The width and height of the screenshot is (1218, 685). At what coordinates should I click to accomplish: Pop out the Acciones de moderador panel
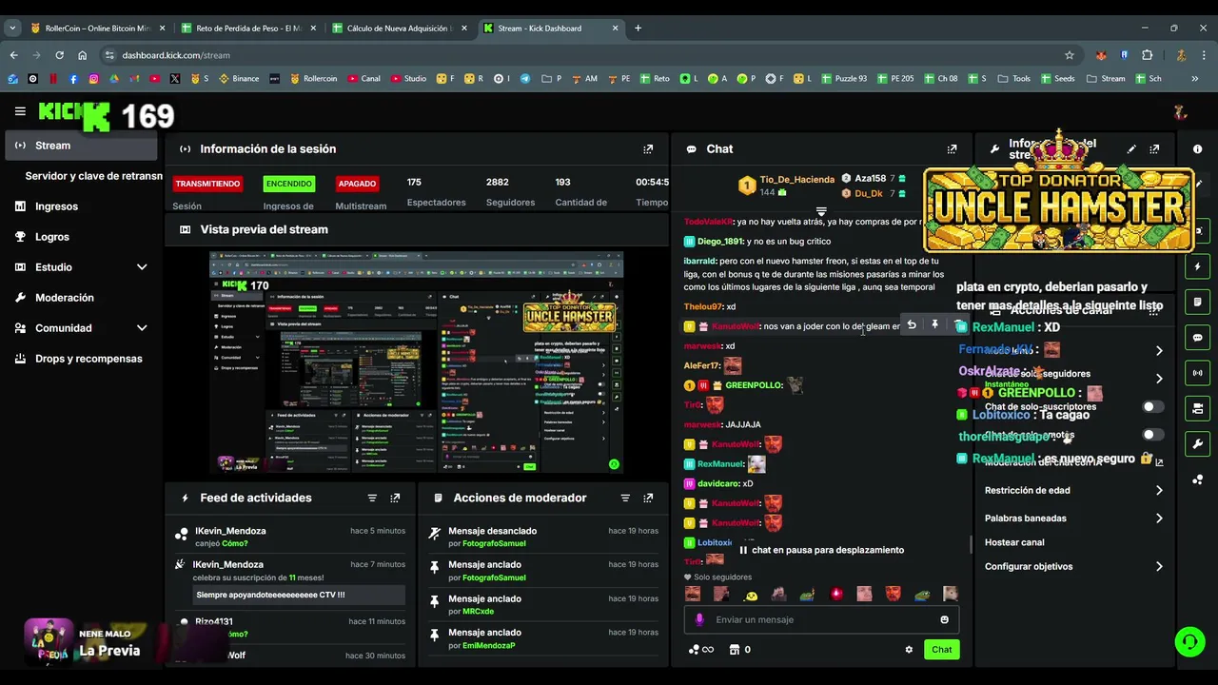pos(648,498)
